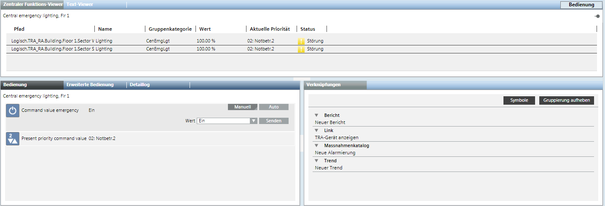
Task: Switch command mode to Auto
Action: coord(273,107)
